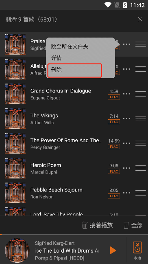Tap the 全部 trash button to clear all
The height and width of the screenshot is (264, 148).
point(133,225)
